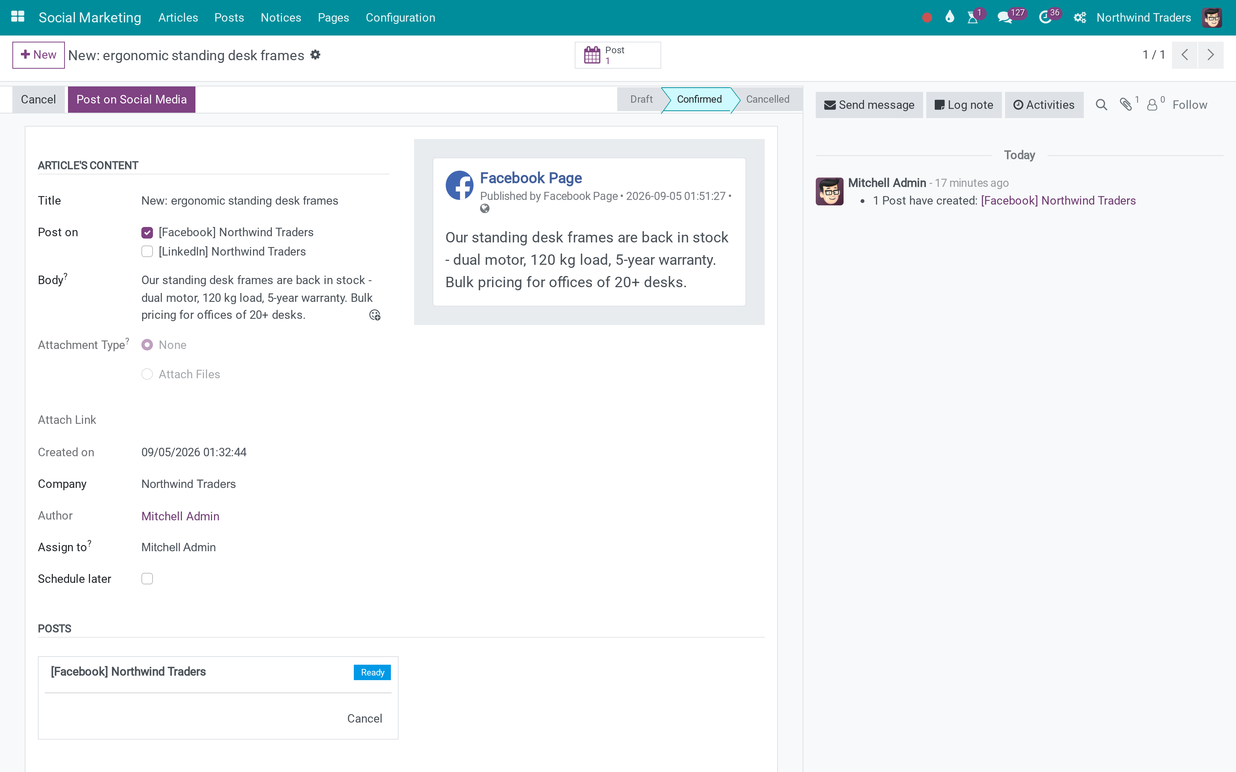This screenshot has height=772, width=1236.
Task: Click the Created on date value
Action: click(x=194, y=452)
